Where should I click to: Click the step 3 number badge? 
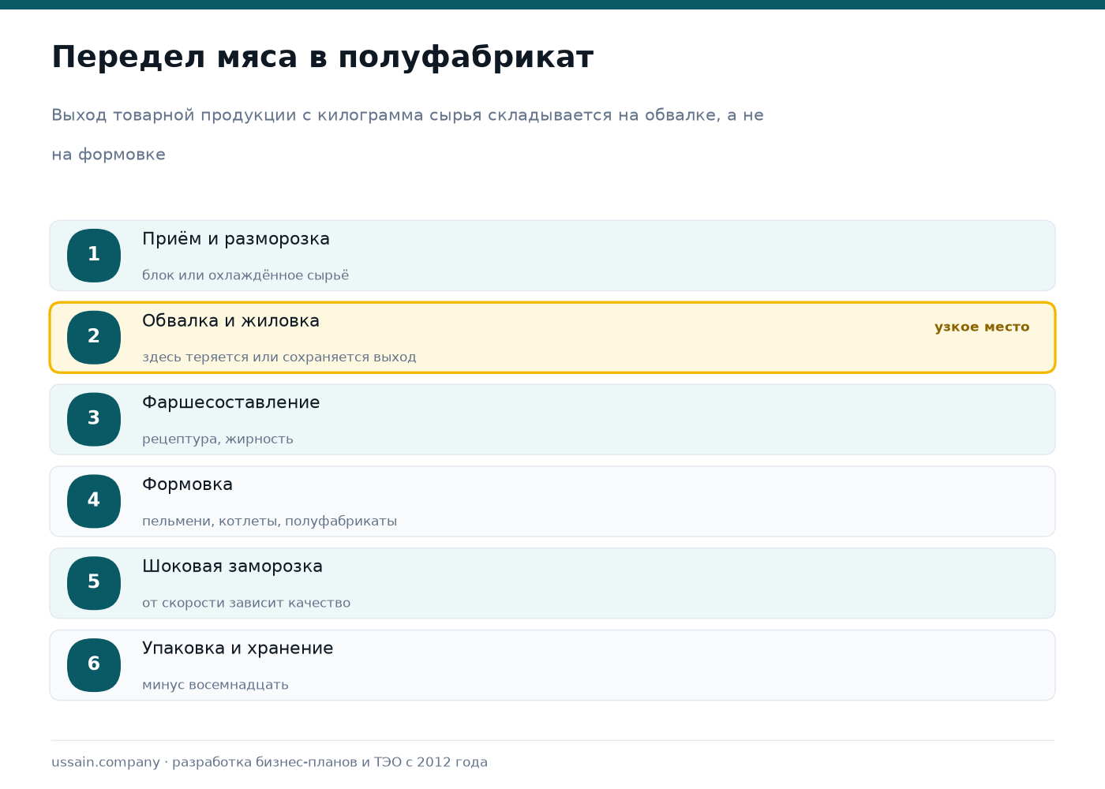[x=94, y=420]
